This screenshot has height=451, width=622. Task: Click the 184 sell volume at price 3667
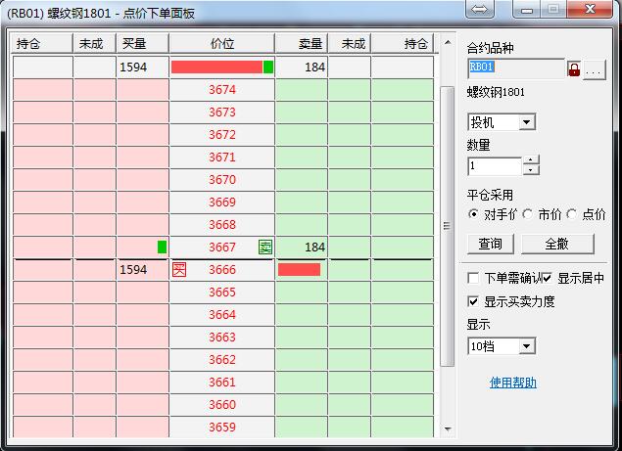[x=315, y=247]
